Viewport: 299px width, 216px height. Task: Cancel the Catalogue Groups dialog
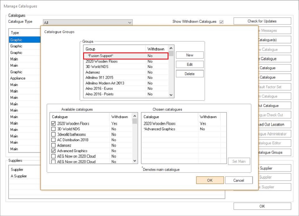click(239, 180)
